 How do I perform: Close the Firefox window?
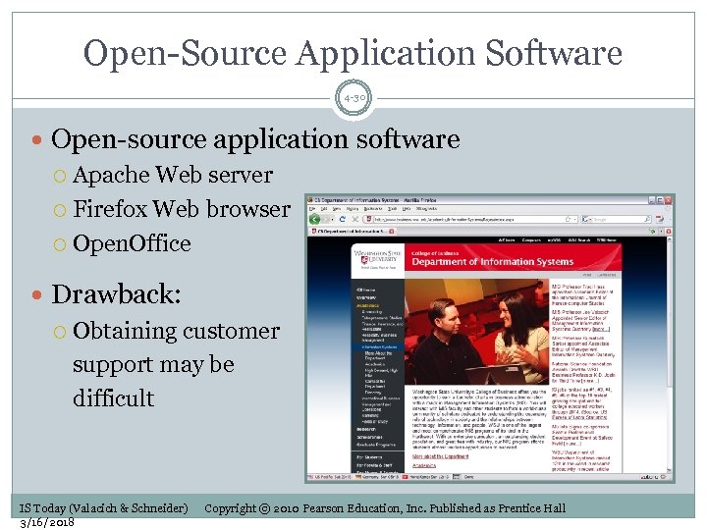669,199
